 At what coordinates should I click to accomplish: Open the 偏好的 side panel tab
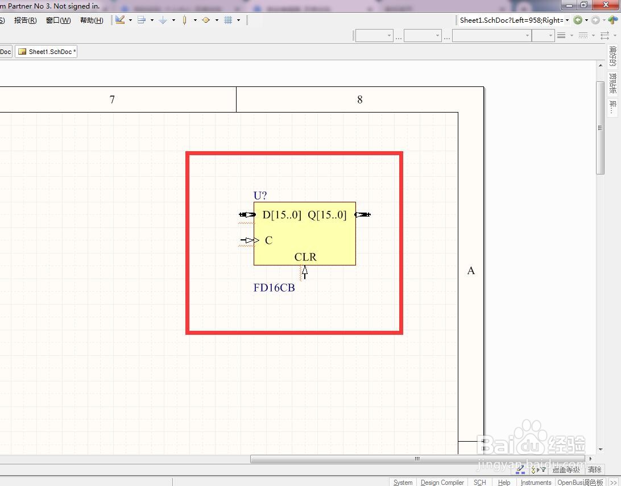click(x=612, y=56)
